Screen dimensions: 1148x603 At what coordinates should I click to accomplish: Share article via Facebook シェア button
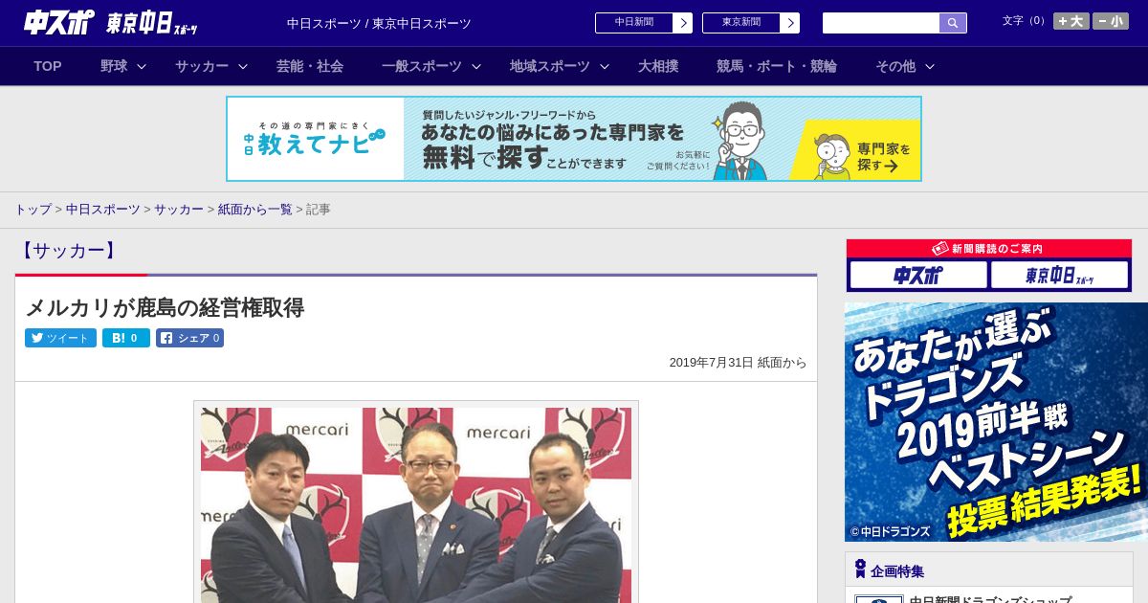(189, 338)
